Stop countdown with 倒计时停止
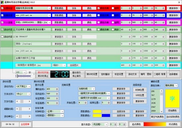182x128 pixels. [x=43, y=76]
